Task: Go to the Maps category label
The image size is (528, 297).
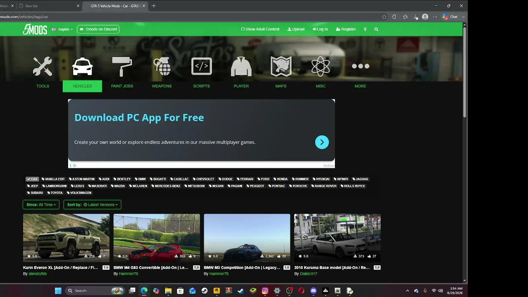Action: 281,86
